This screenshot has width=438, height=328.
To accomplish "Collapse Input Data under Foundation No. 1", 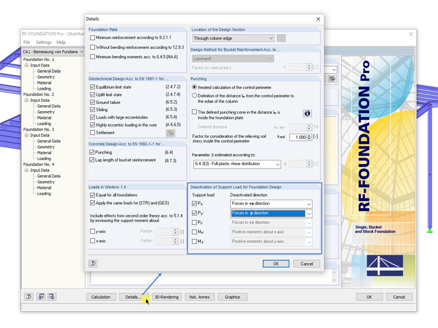I will point(27,65).
